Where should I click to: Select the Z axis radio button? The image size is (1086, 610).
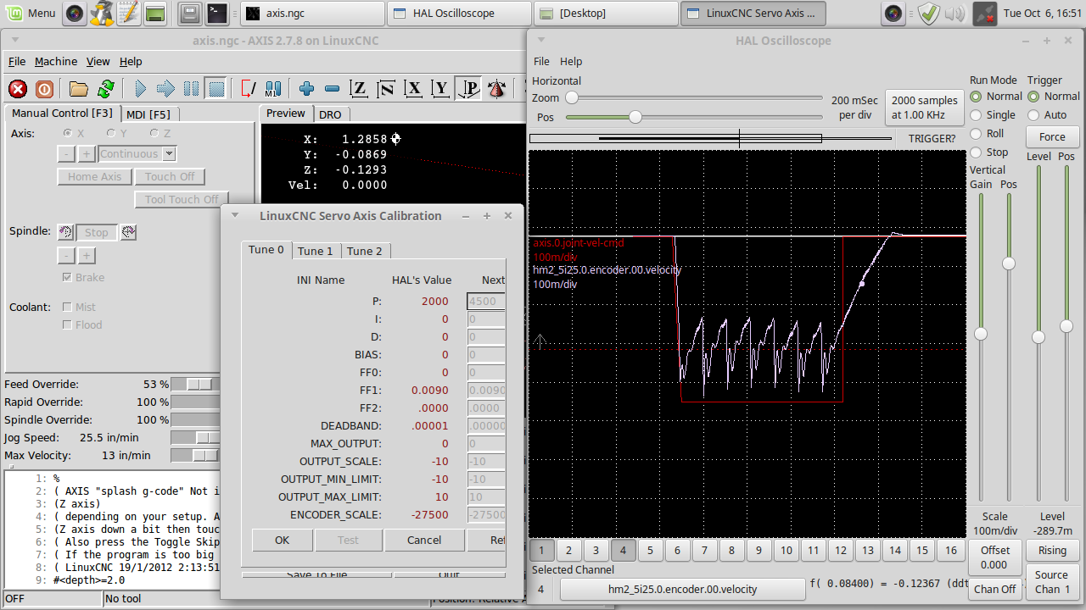coord(154,133)
